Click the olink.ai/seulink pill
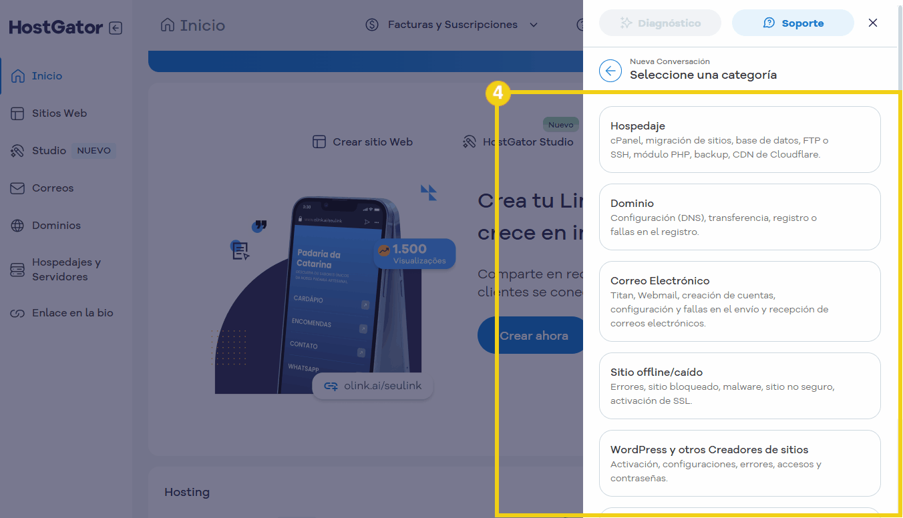Screen dimensions: 903x518 coord(372,386)
